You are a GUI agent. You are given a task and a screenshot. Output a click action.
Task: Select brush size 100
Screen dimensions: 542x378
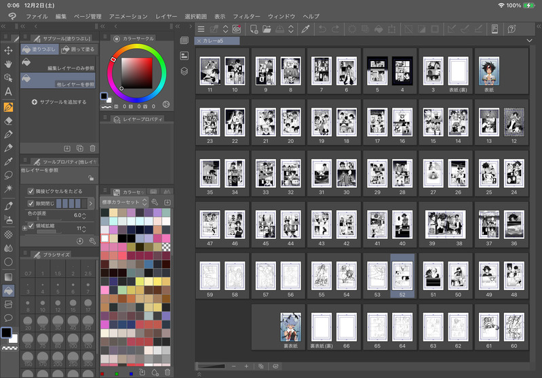[x=73, y=340]
